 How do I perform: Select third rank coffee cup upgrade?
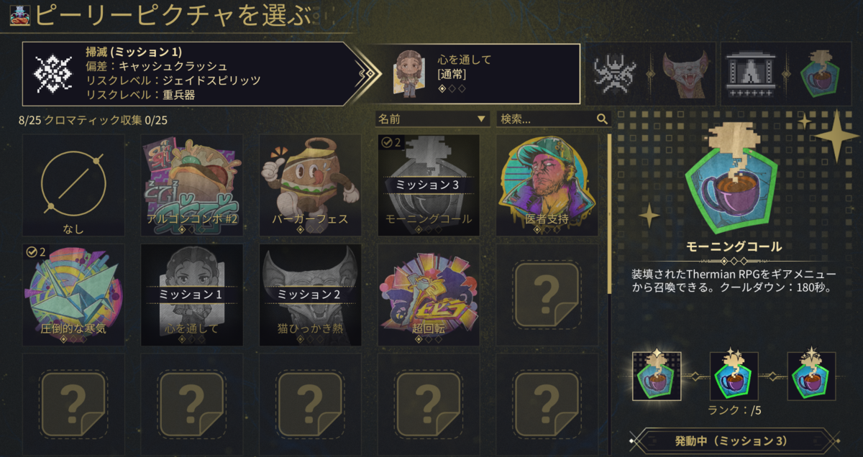811,376
